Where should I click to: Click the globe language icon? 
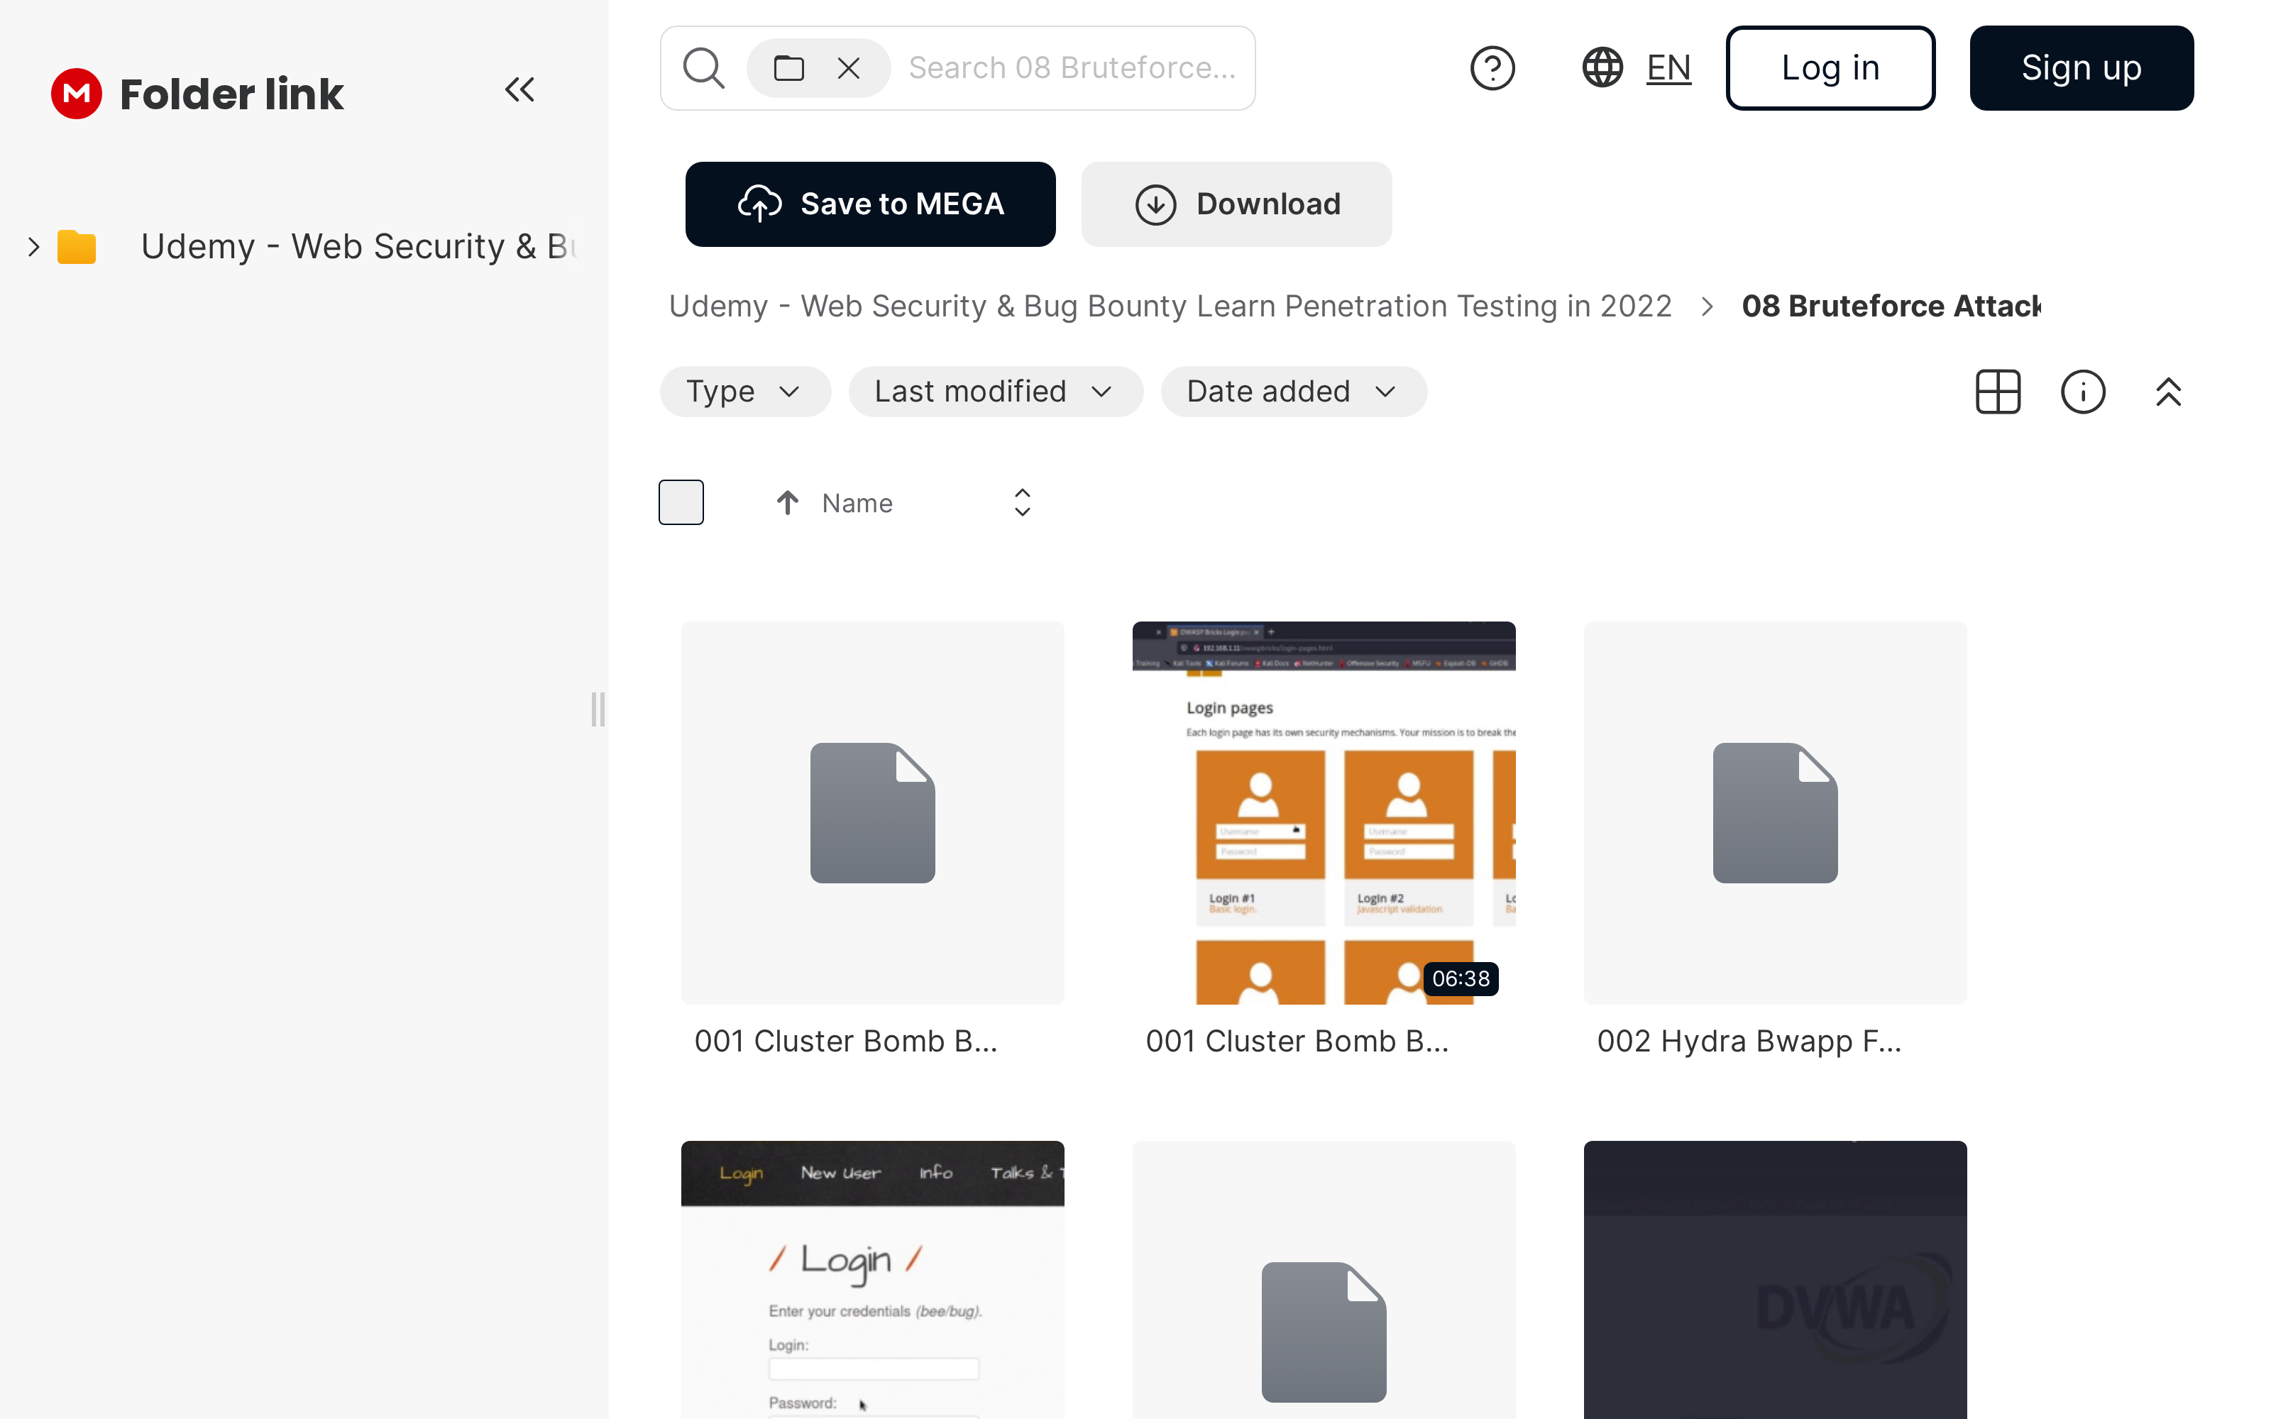coord(1602,67)
